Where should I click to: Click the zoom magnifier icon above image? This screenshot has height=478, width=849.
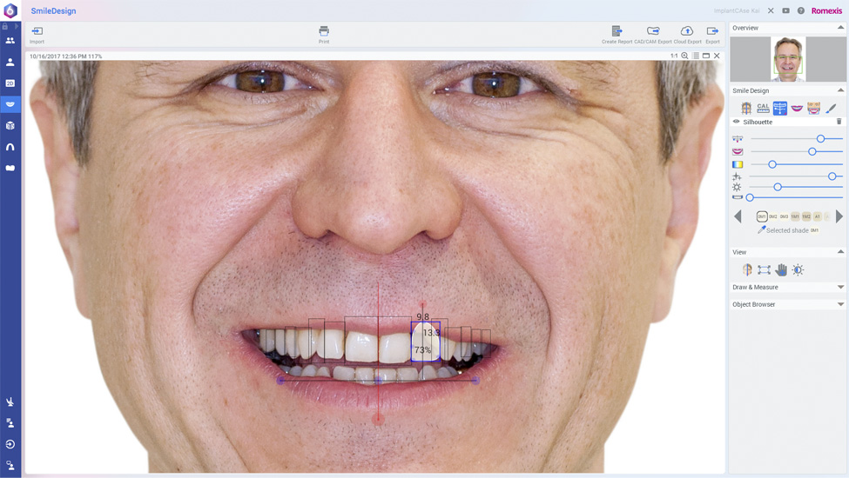click(685, 56)
